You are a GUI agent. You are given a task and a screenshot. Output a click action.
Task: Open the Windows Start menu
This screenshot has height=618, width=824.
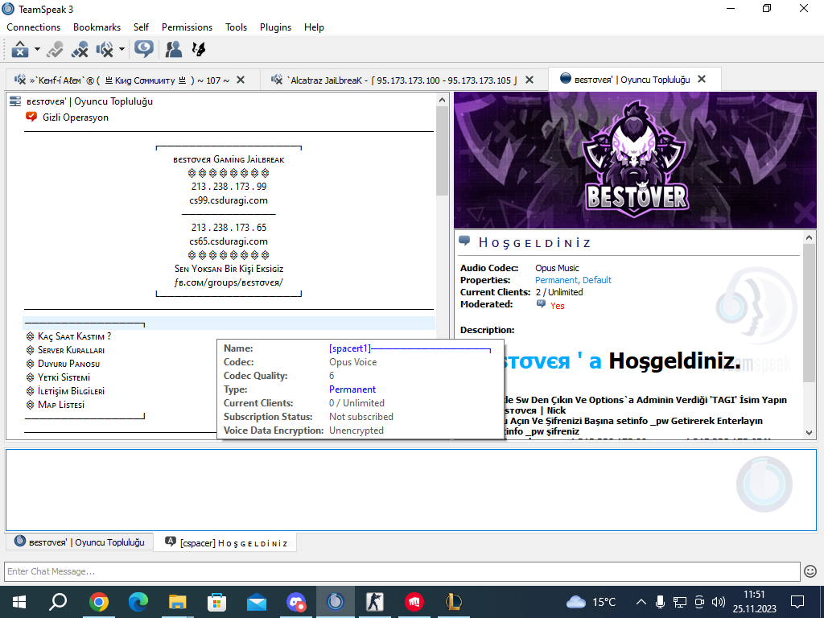pyautogui.click(x=19, y=602)
